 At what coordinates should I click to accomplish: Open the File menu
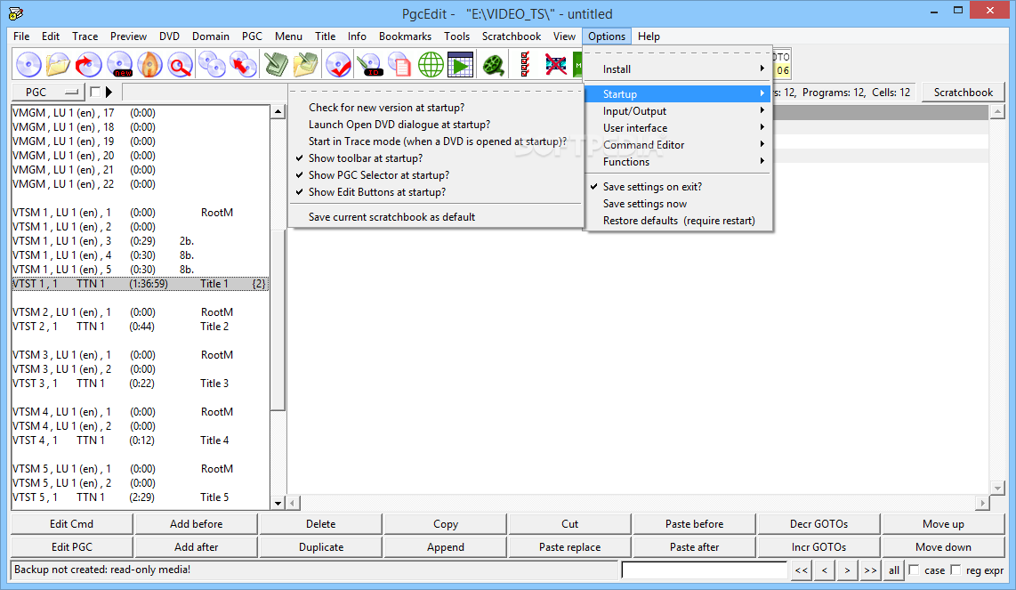tap(21, 36)
